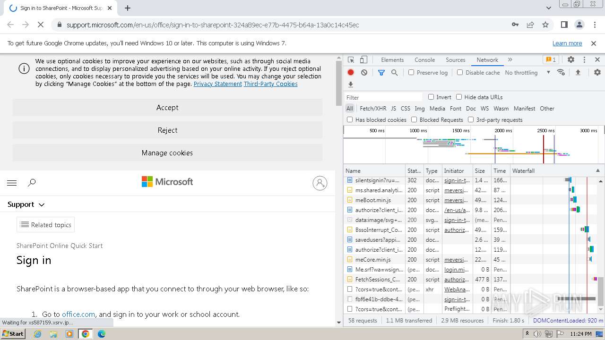Click the Microsoft site search icon
Screen dimensions: 605x340
(32, 183)
